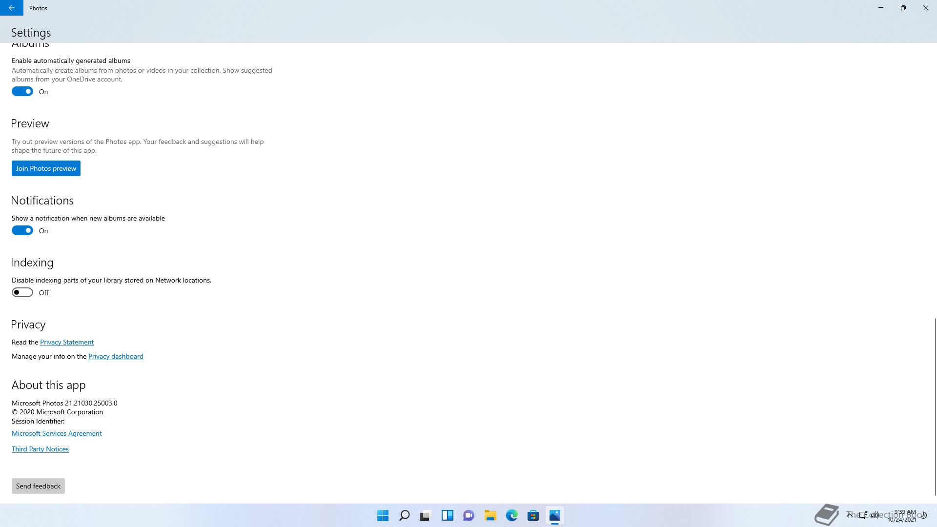Open the Privacy Statement link
The width and height of the screenshot is (937, 527).
pos(67,343)
